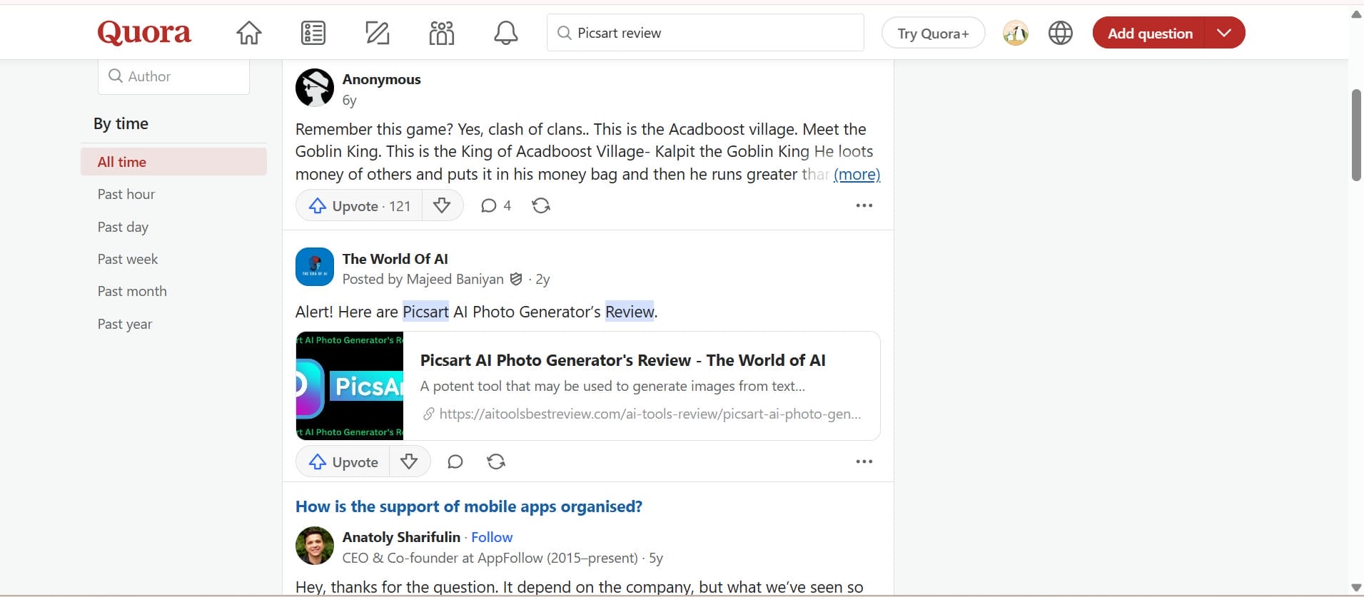
Task: Open question about support of mobile apps organised
Action: pyautogui.click(x=469, y=506)
